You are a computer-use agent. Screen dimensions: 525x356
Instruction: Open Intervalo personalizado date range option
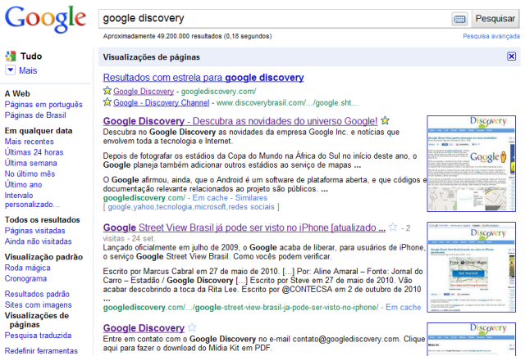[32, 200]
